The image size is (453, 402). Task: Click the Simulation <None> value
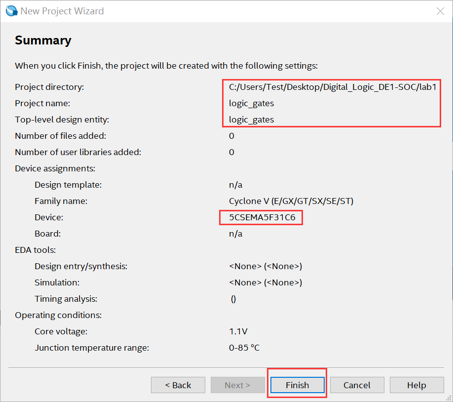point(265,282)
